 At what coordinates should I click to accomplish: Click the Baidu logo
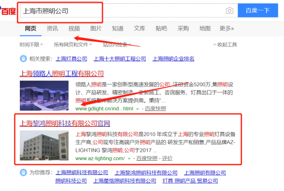coord(8,10)
